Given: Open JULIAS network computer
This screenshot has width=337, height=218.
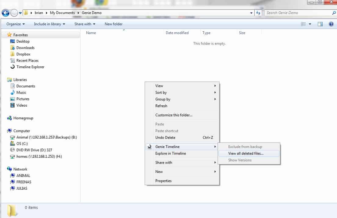Looking at the screenshot, I should (x=22, y=188).
